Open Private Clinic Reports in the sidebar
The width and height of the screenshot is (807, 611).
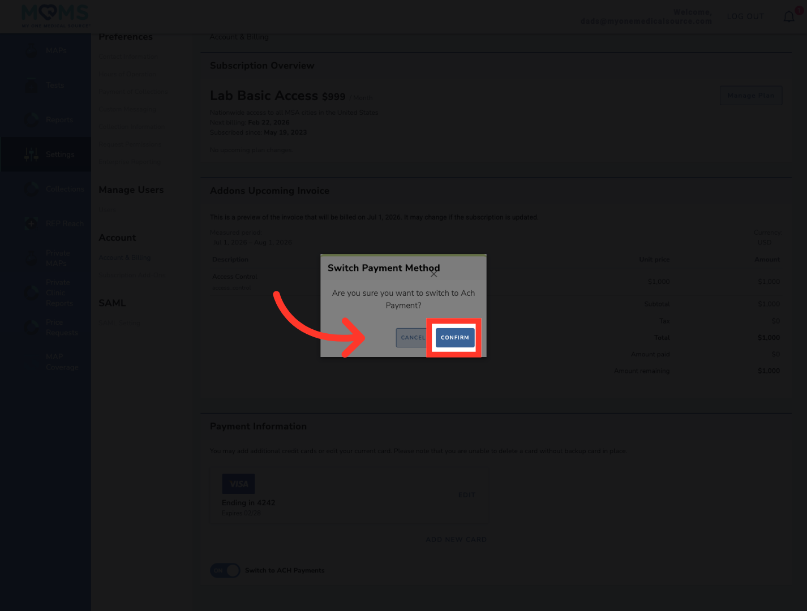pyautogui.click(x=59, y=292)
